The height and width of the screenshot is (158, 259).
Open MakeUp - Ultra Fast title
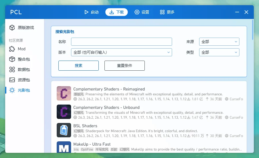pos(92,144)
